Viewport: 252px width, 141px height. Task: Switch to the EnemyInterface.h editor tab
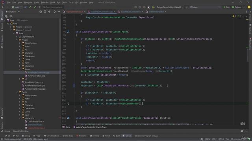pos(156,12)
